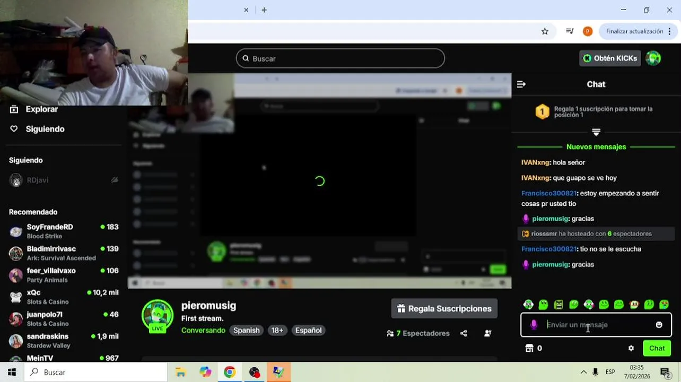Open taskbar clock showing 03:35

(637, 372)
